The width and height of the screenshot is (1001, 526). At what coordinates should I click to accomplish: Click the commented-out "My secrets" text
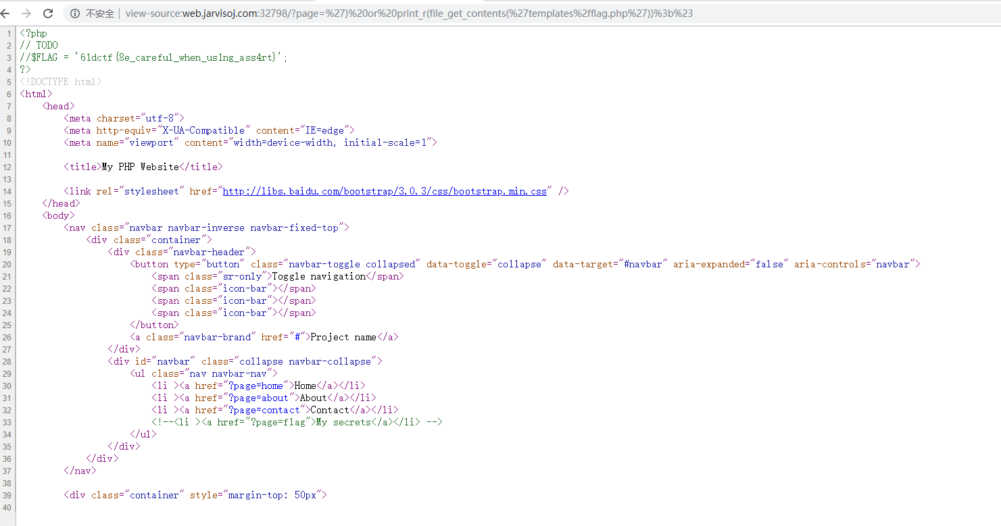click(x=343, y=422)
